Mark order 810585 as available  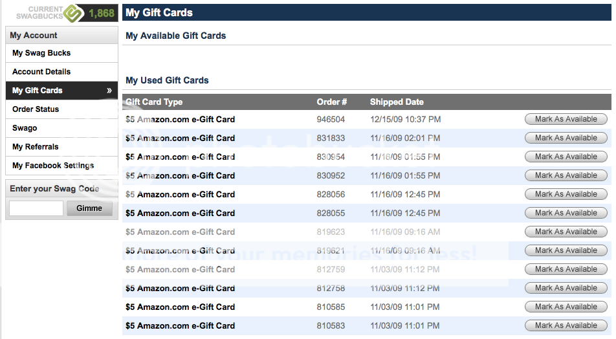566,307
